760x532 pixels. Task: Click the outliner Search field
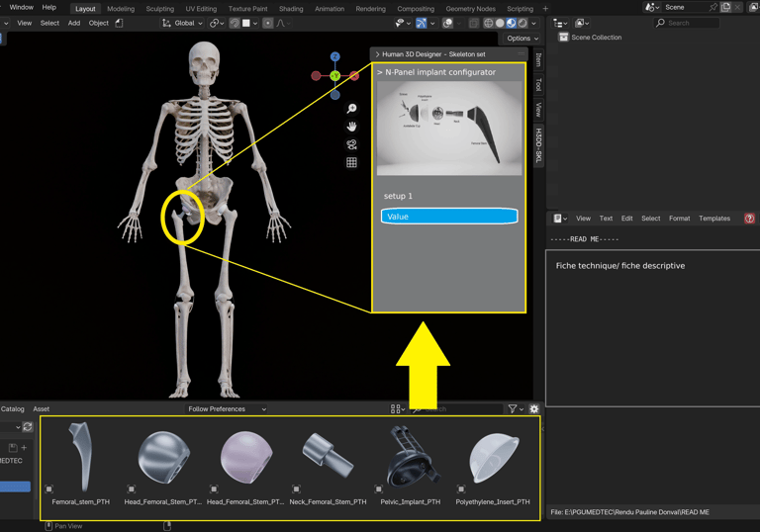(687, 23)
